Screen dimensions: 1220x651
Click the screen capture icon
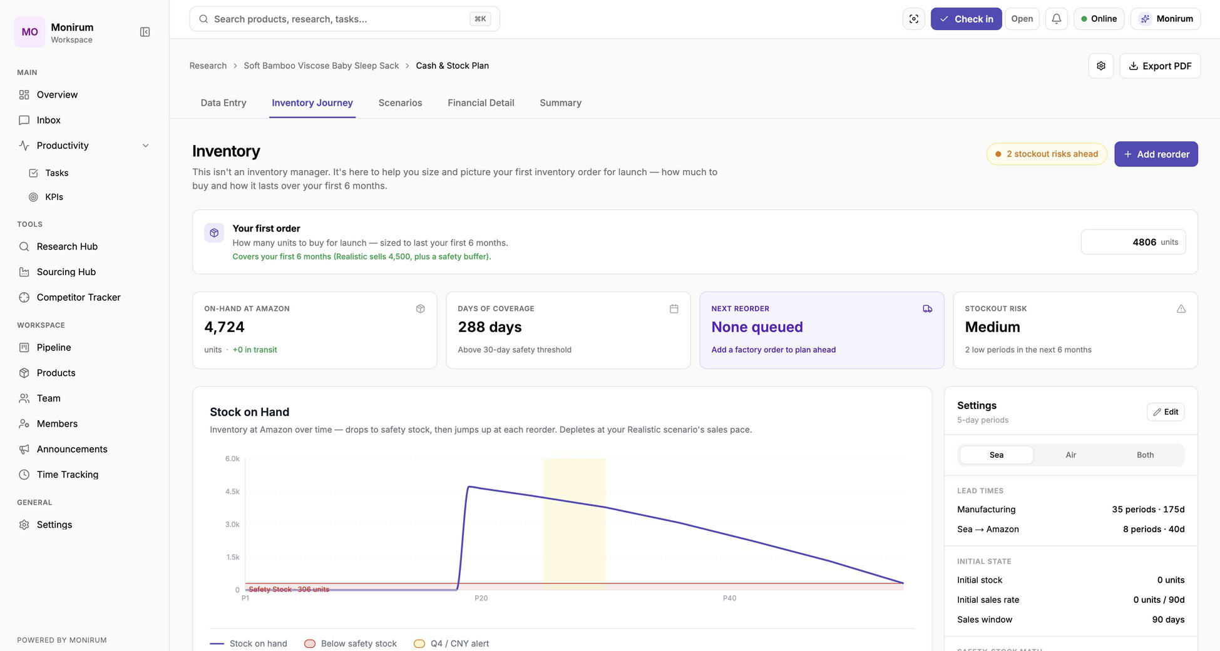click(x=914, y=19)
